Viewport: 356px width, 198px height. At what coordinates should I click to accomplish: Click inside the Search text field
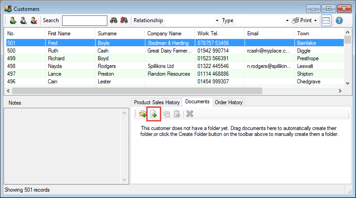(85, 20)
